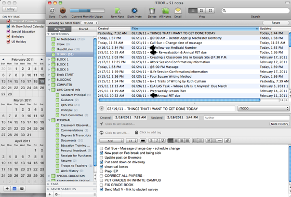Center align text in editor
Screen dimensions: 291x197
click(176, 140)
